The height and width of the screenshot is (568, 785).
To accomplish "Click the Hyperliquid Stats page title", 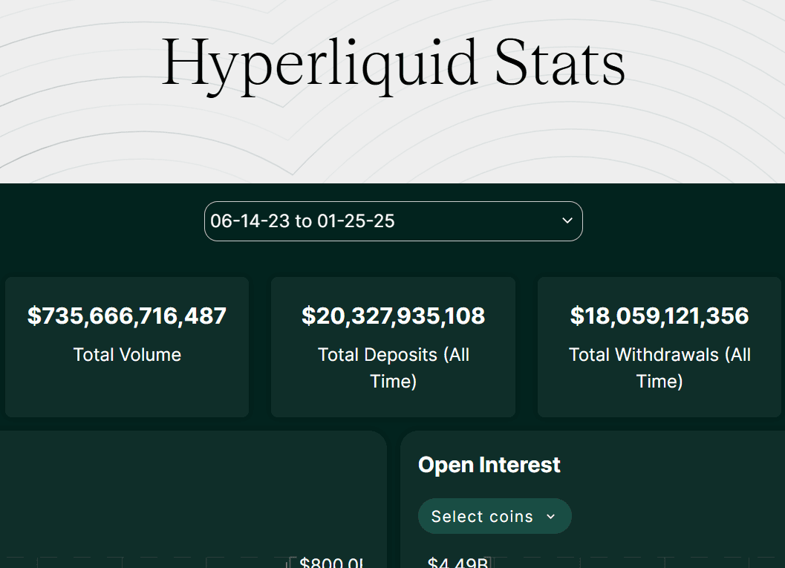I will pyautogui.click(x=393, y=65).
